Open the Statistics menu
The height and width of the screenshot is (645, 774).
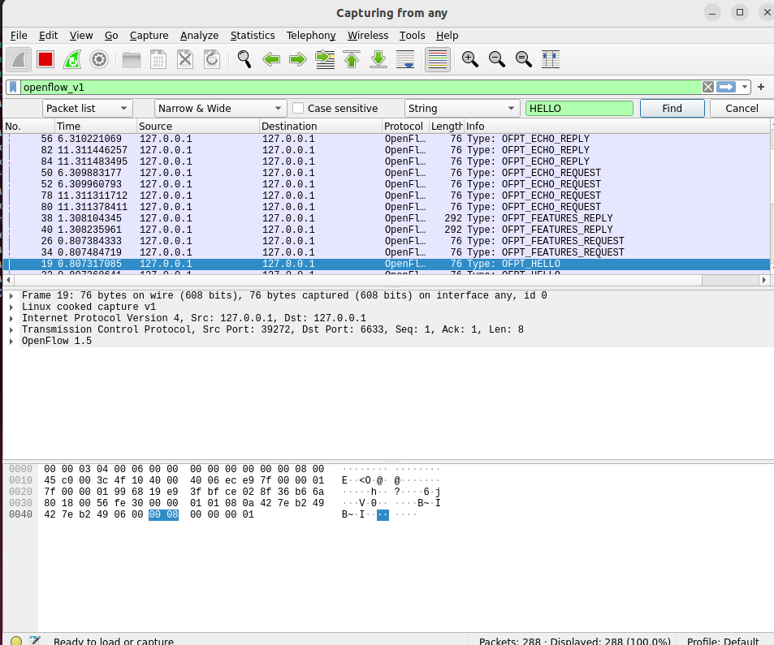253,36
